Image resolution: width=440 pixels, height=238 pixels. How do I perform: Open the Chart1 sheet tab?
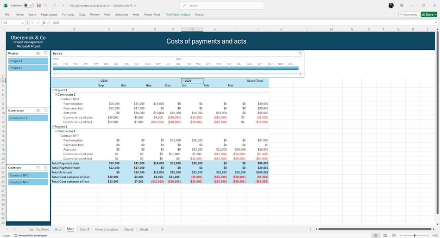click(84, 229)
